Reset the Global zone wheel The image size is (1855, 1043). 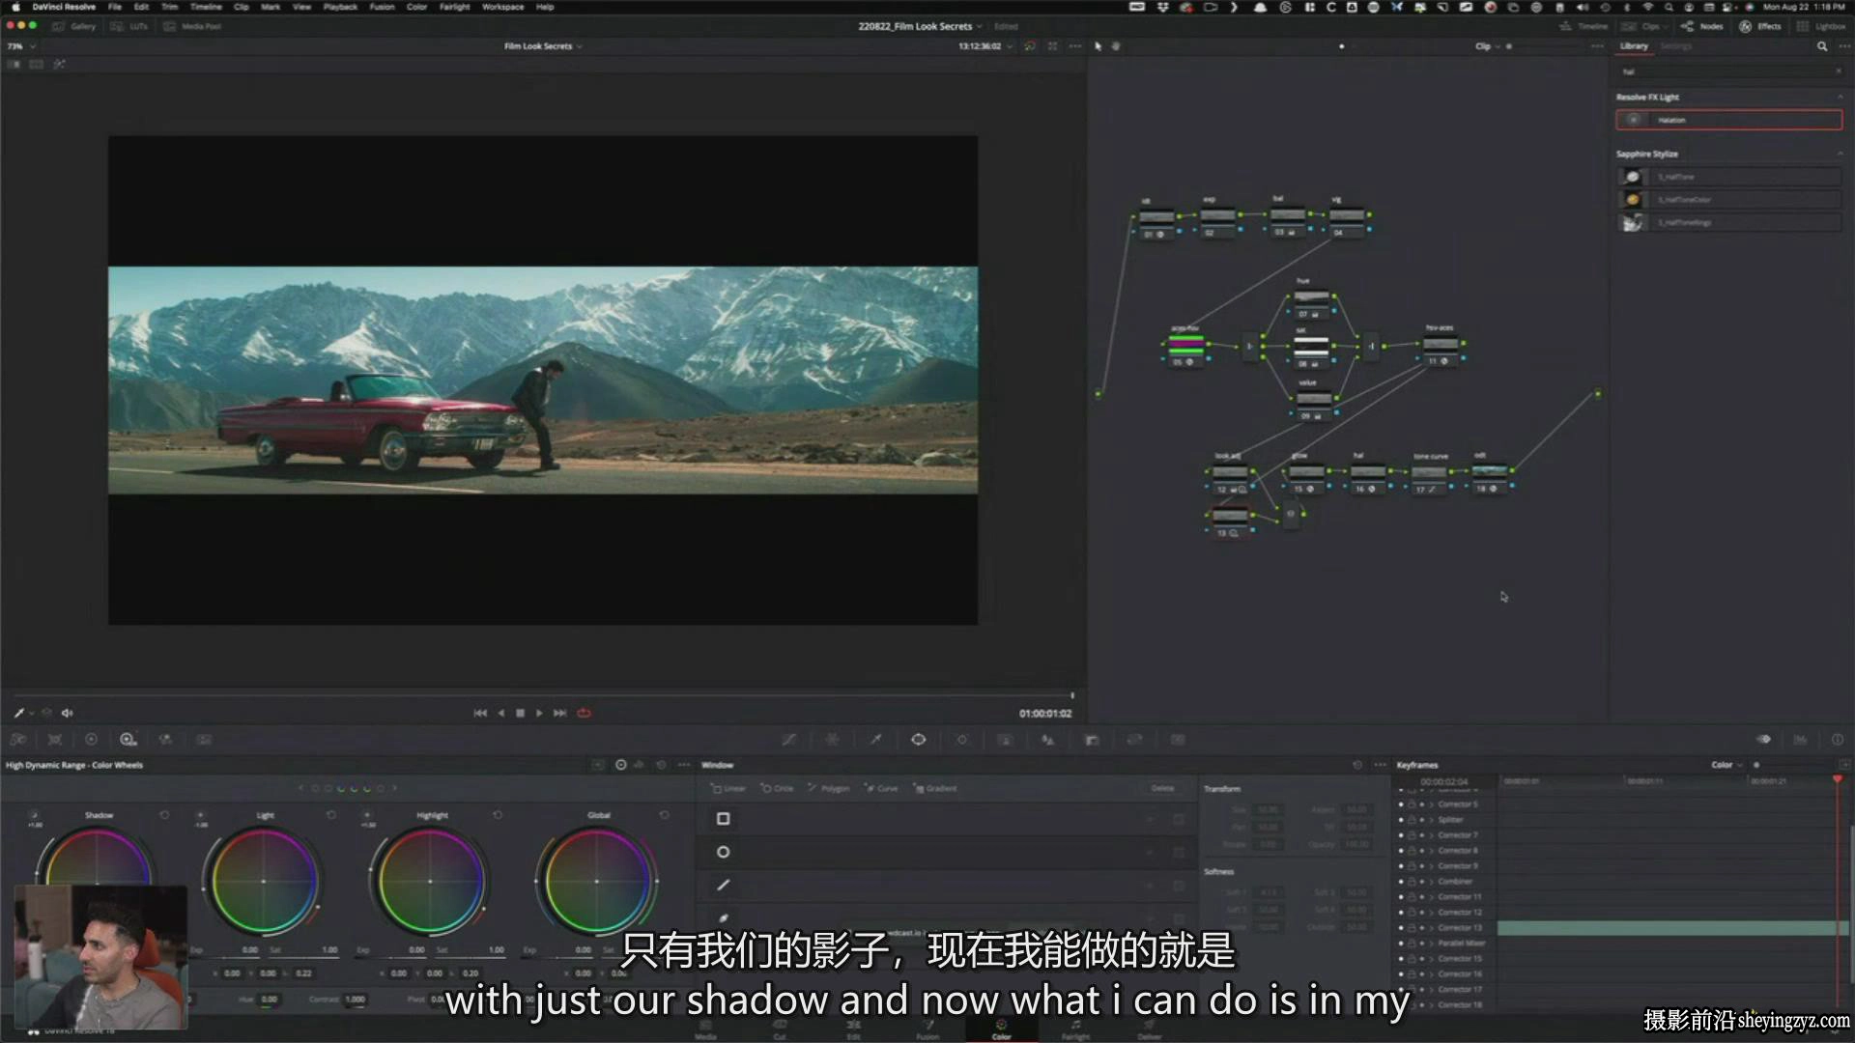(664, 816)
